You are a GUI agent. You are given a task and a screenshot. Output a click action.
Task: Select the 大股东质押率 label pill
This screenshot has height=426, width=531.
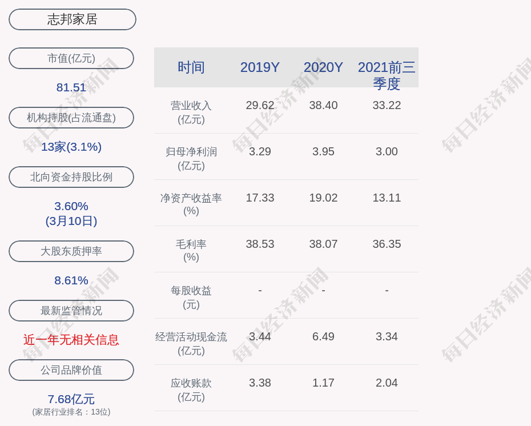pos(71,251)
